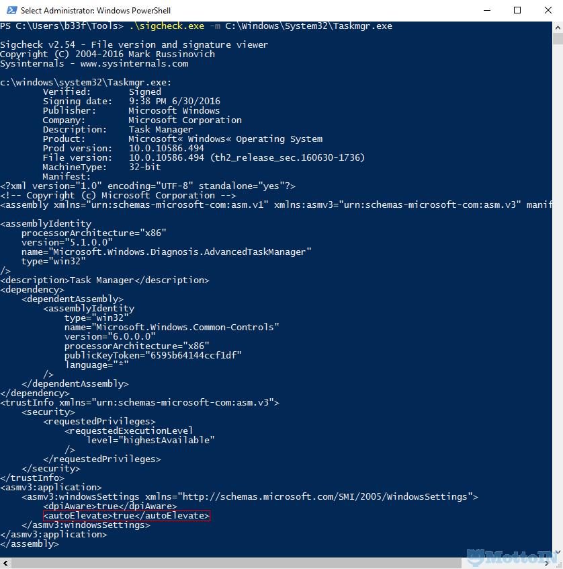
Task: Click the '<description>Task Manager</description>' line
Action: click(105, 280)
